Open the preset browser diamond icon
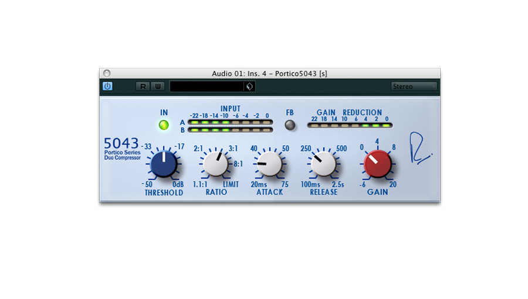 pos(249,87)
